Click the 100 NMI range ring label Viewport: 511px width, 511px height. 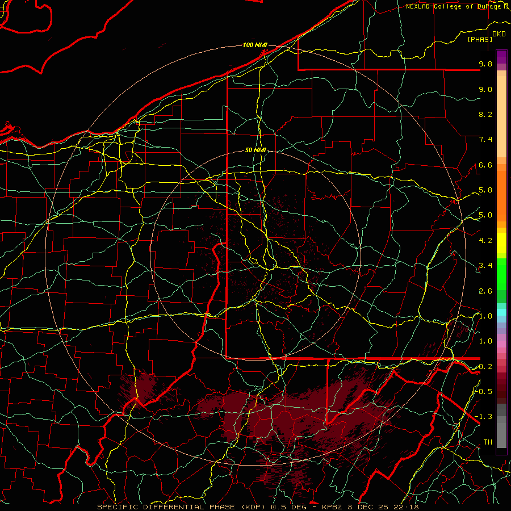(255, 45)
